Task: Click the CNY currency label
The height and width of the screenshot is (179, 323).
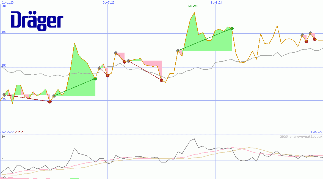Action: tap(4, 6)
